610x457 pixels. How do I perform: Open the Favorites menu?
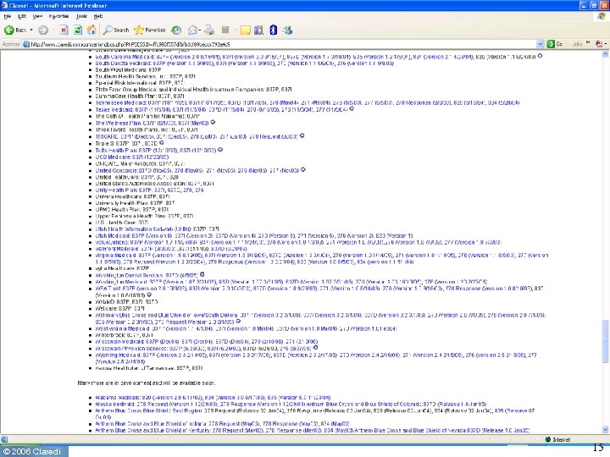tap(58, 16)
